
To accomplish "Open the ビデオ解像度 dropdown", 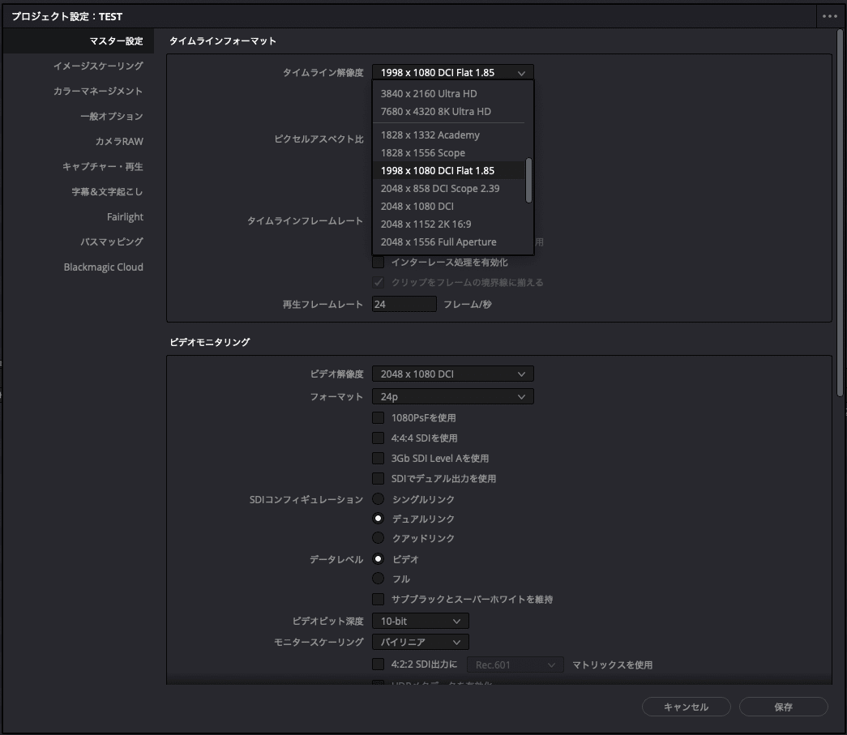I will coord(452,374).
